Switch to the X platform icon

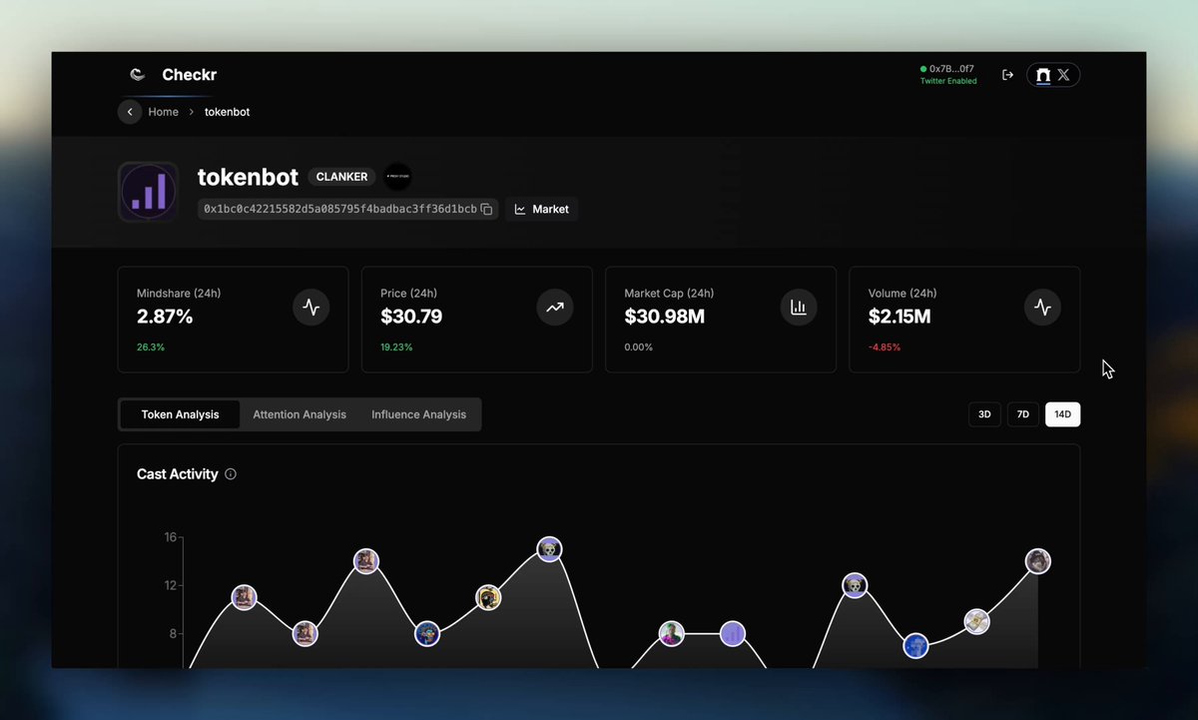tap(1063, 75)
